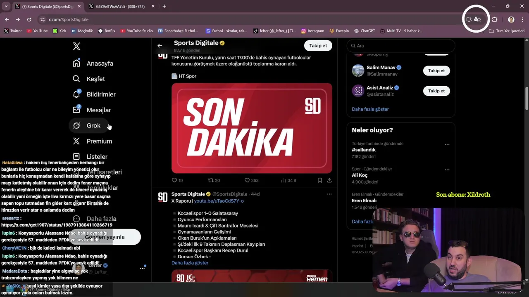Follow Salim Manav
The image size is (529, 297).
pyautogui.click(x=436, y=71)
